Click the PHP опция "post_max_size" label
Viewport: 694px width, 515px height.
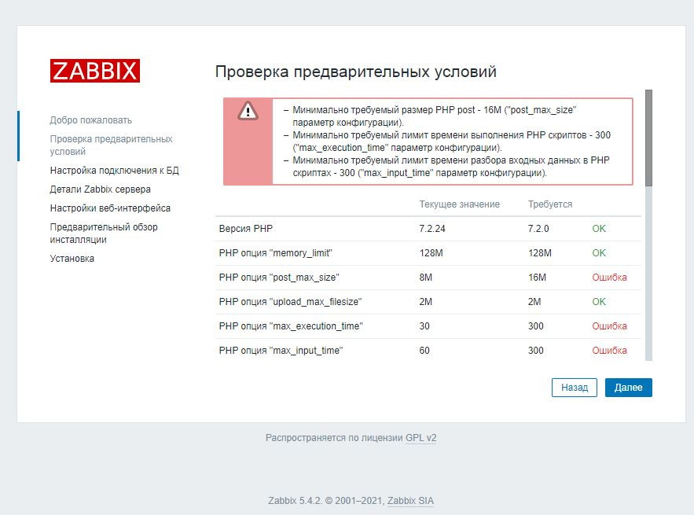click(279, 278)
